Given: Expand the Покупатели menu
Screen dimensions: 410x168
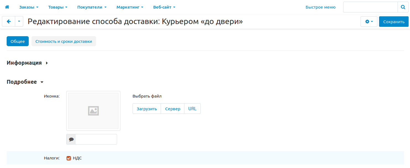Looking at the screenshot, I should tap(92, 7).
